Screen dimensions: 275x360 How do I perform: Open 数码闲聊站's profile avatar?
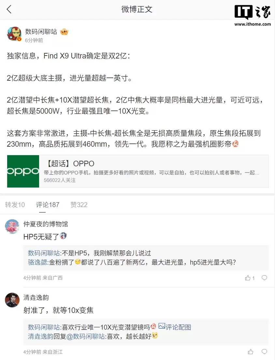tap(14, 34)
